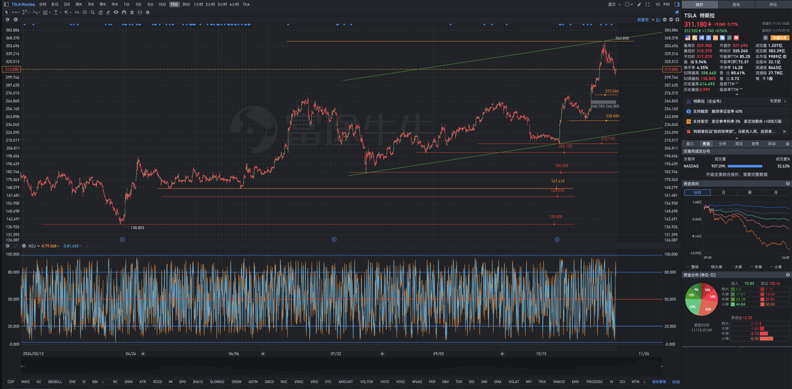Image resolution: width=792 pixels, height=389 pixels.
Task: Open drawing toolbar settings gear
Action: coord(148,12)
